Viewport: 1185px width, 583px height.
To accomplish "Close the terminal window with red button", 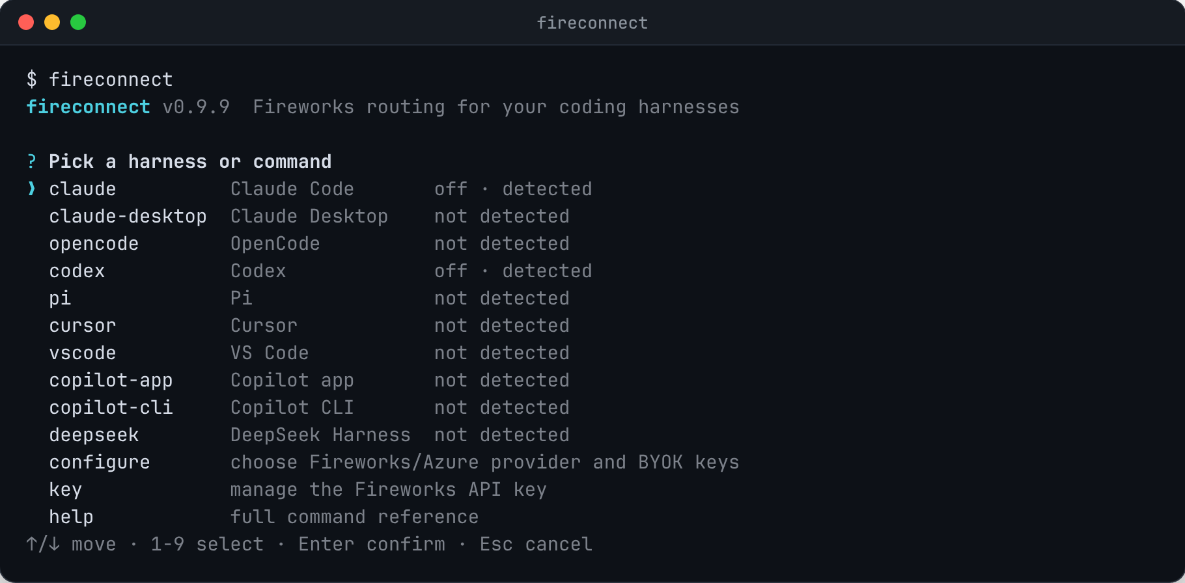I will click(x=26, y=22).
